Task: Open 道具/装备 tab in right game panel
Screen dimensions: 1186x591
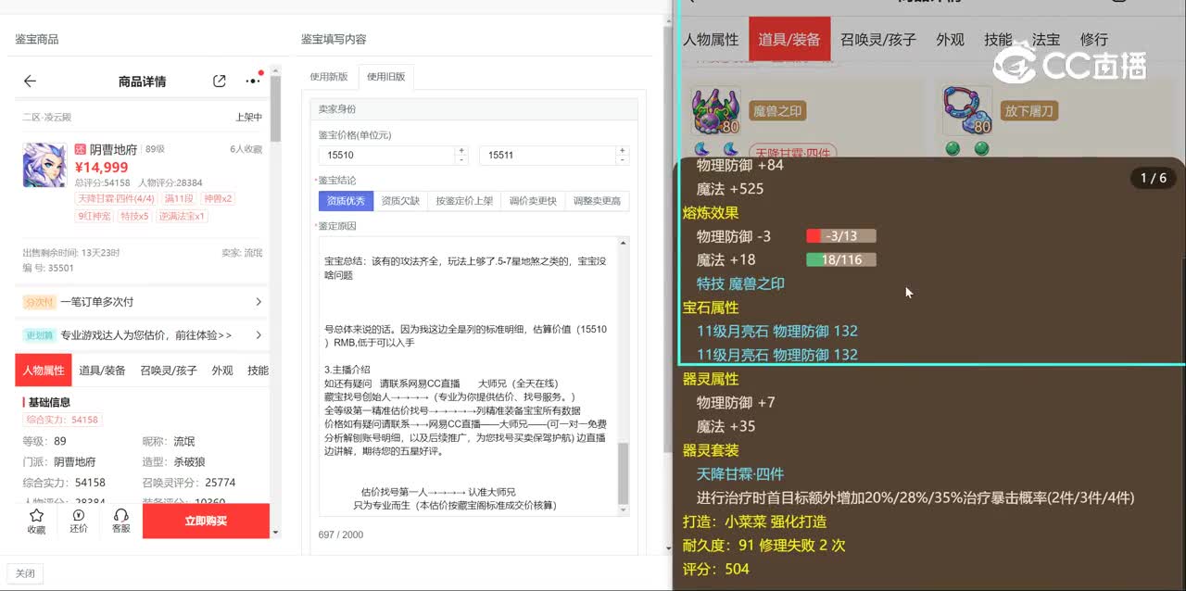Action: click(x=789, y=39)
